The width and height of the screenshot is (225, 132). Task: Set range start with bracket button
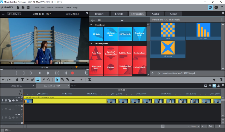click(x=16, y=73)
